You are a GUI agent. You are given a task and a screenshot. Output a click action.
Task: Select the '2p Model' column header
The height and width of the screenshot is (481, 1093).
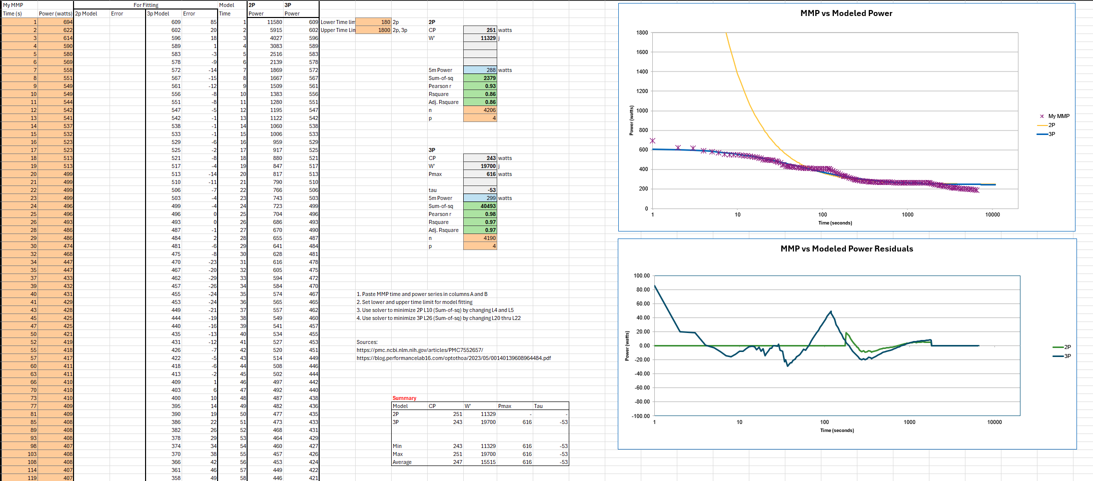[x=92, y=13]
